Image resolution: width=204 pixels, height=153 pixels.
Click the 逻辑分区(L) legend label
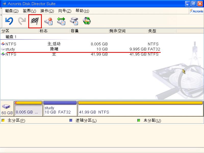pyautogui.click(x=86, y=120)
